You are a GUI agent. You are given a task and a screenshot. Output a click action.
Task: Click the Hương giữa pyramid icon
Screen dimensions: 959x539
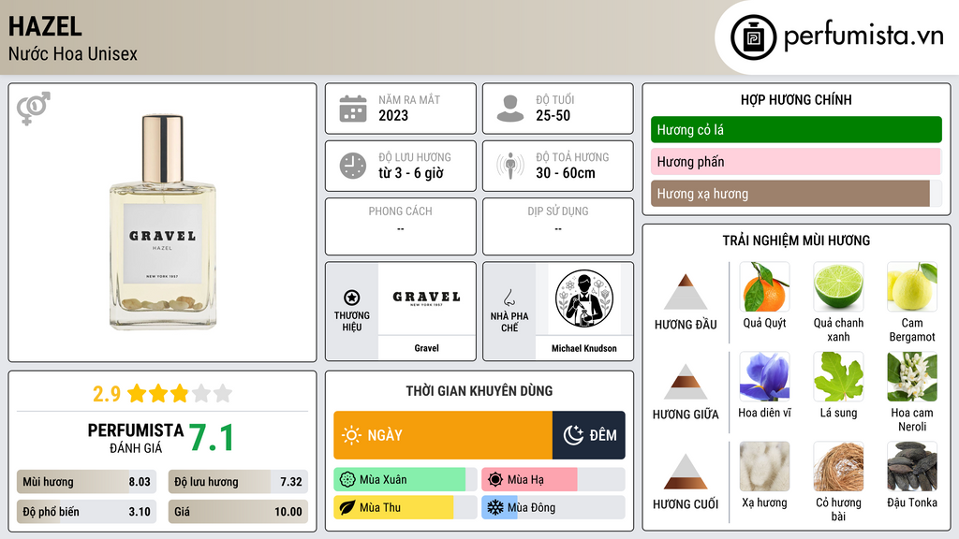(686, 382)
